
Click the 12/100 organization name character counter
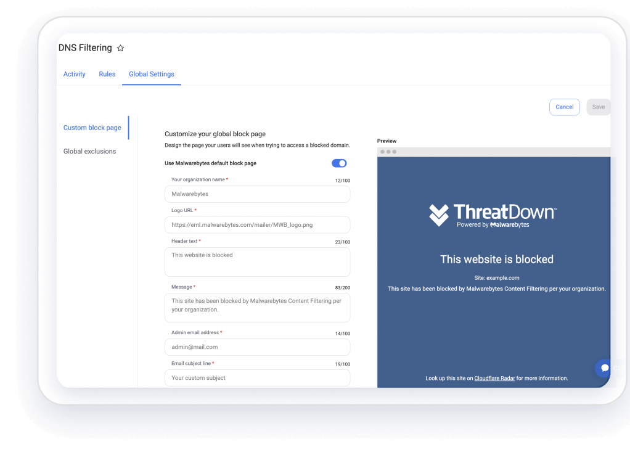click(x=343, y=181)
